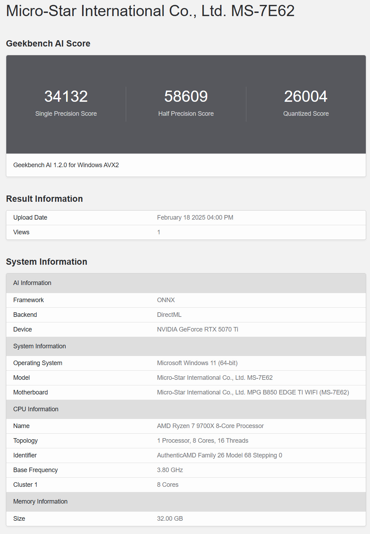
Task: Click the AMD Ryzen 7 9700X processor name
Action: (x=210, y=426)
